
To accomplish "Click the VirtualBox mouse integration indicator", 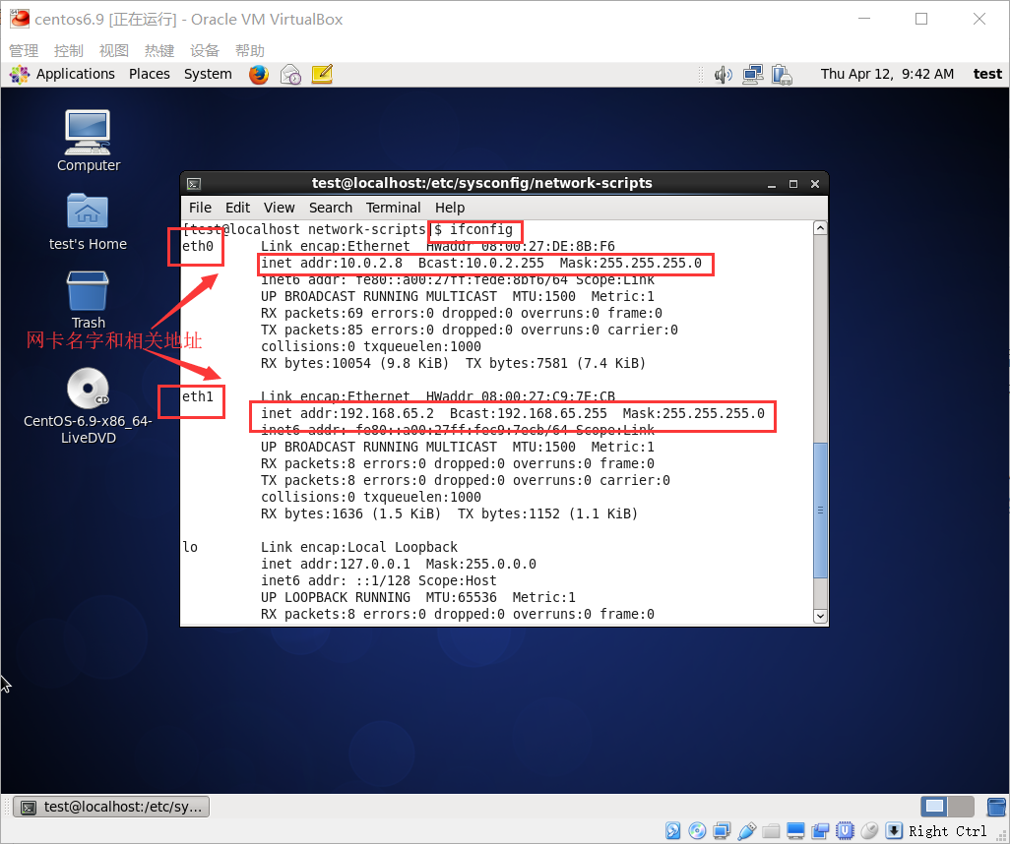I will click(x=869, y=830).
